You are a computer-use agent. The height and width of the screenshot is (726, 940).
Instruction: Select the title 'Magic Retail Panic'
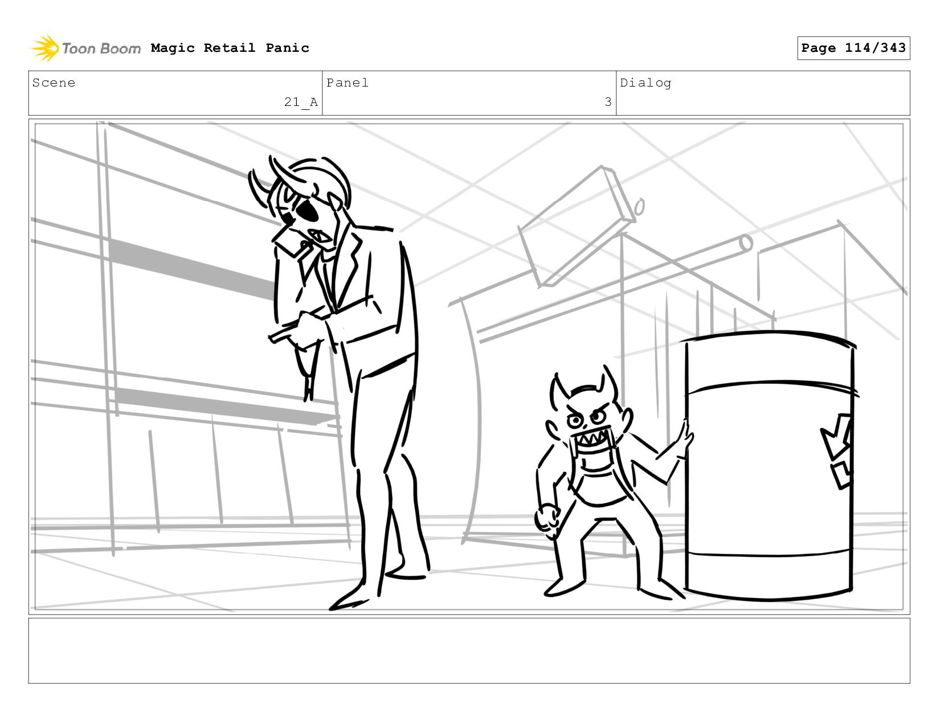pyautogui.click(x=230, y=48)
